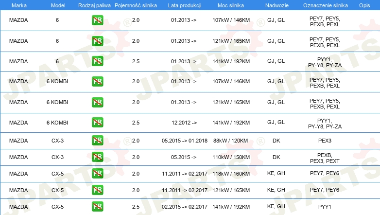This screenshot has height=215, width=380.
Task: Select the Rodzaj paliwa column header
Action: [95, 5]
